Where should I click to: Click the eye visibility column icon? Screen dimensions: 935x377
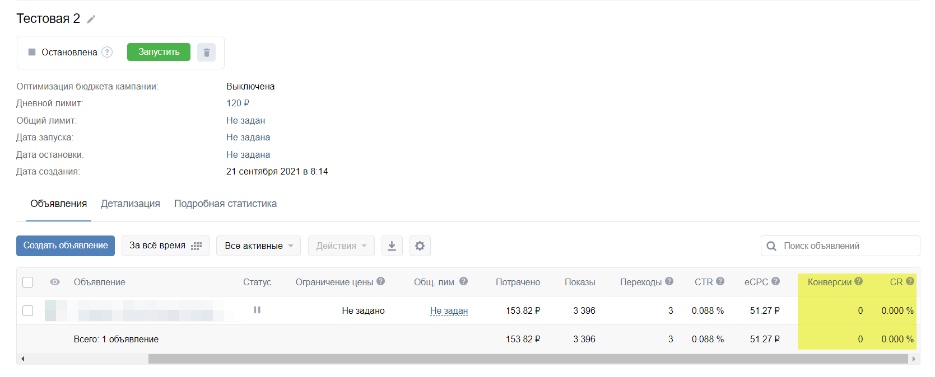click(55, 282)
